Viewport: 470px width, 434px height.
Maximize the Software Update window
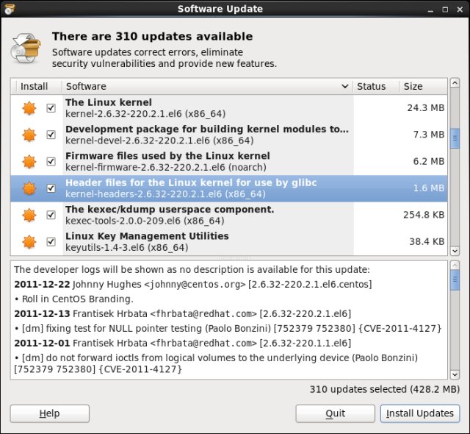[x=445, y=10]
